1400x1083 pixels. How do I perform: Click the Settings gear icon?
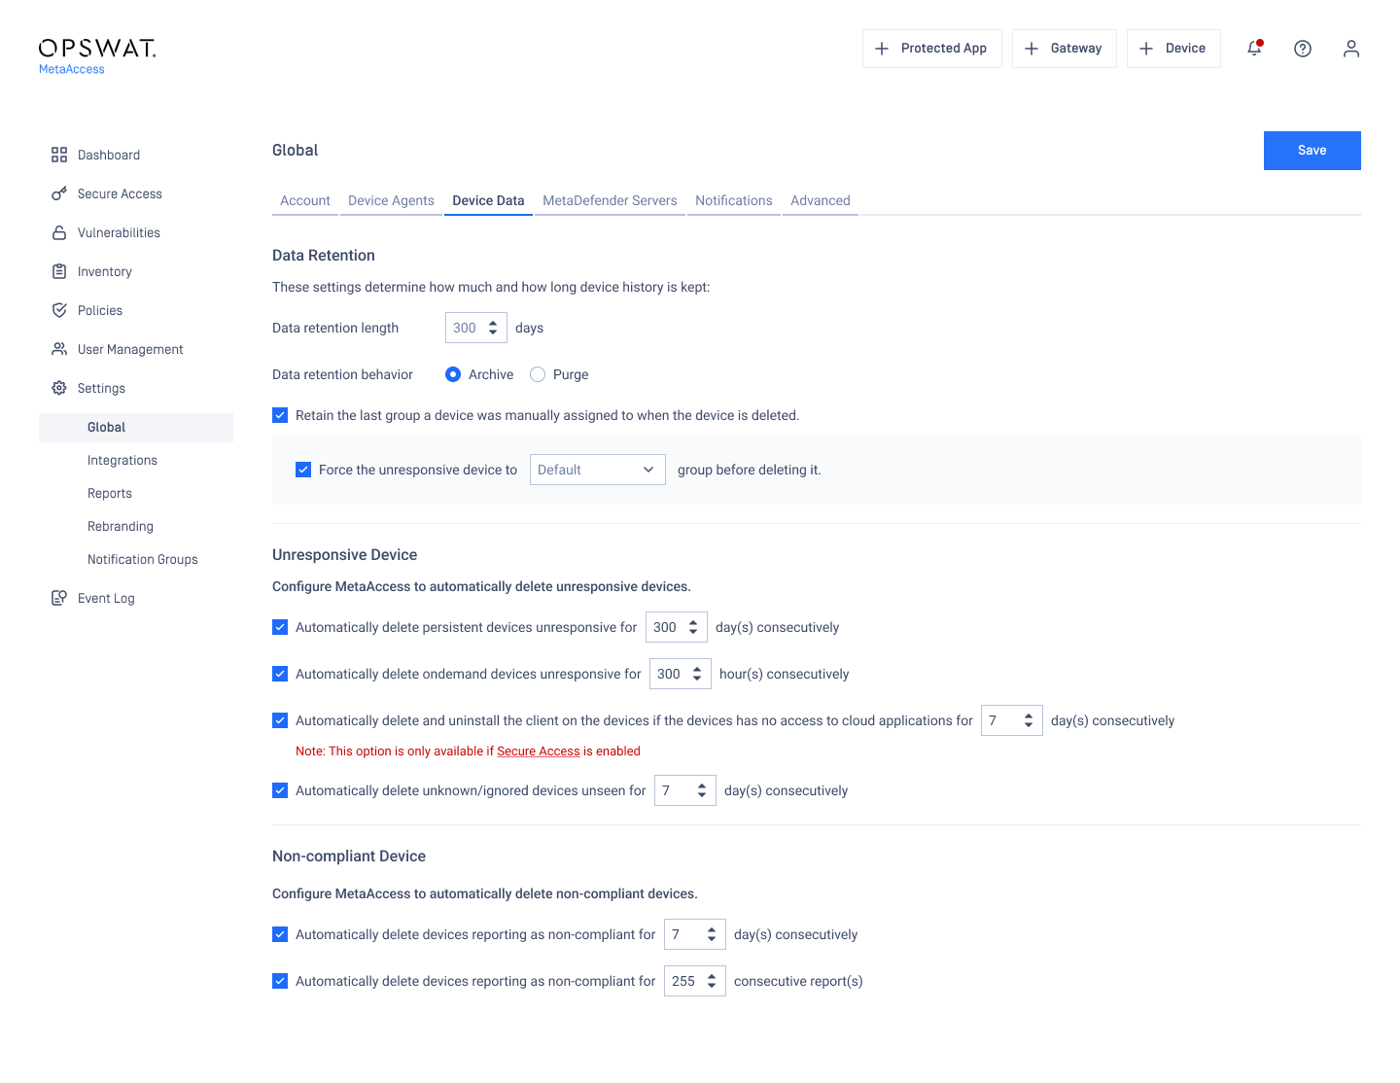click(x=59, y=388)
